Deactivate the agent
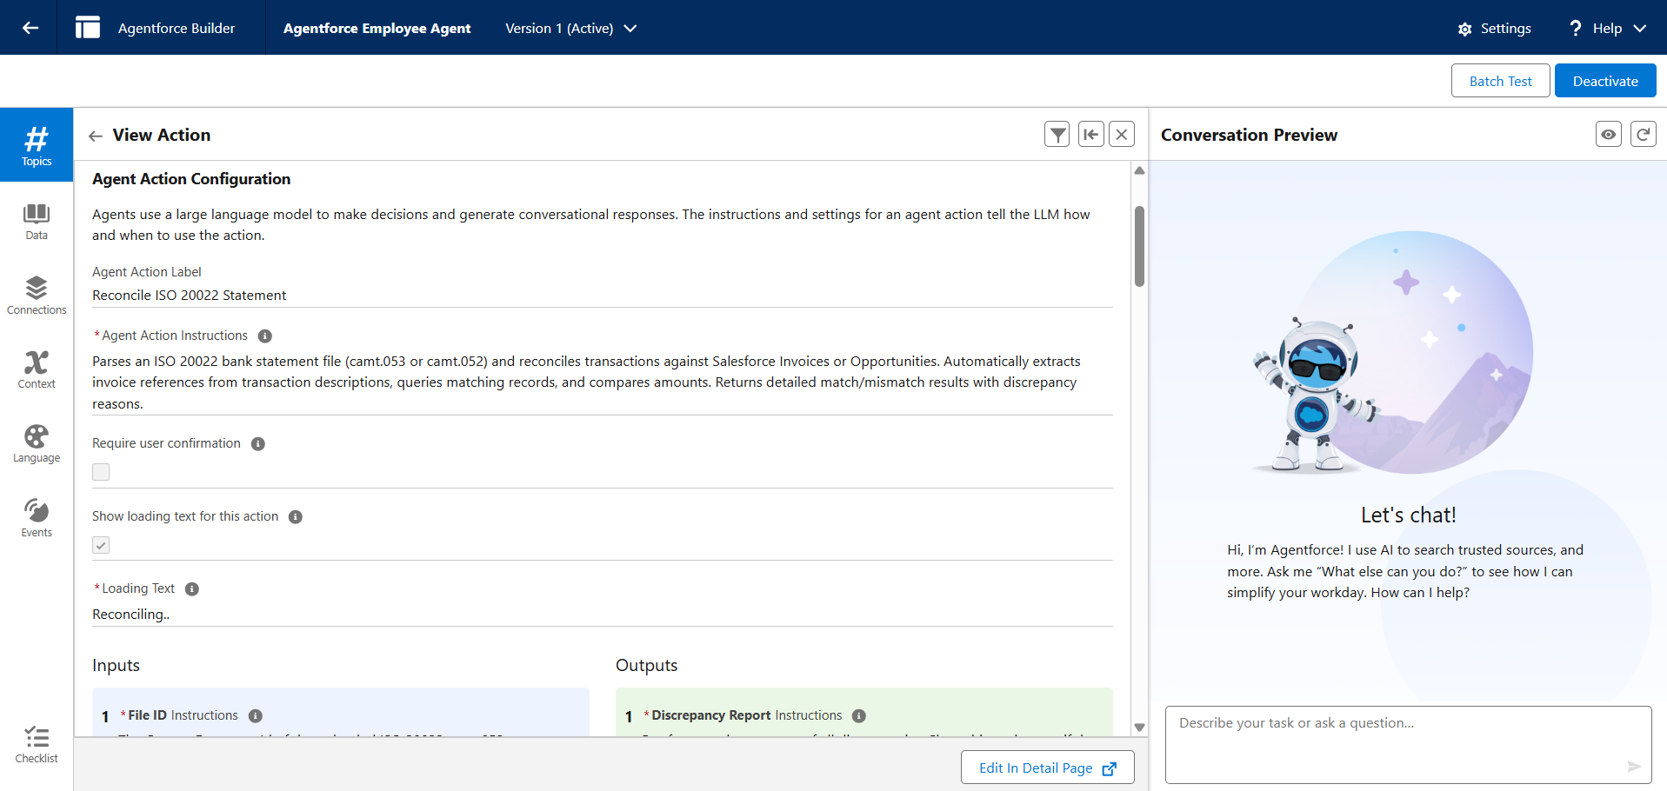This screenshot has width=1667, height=791. 1605,81
